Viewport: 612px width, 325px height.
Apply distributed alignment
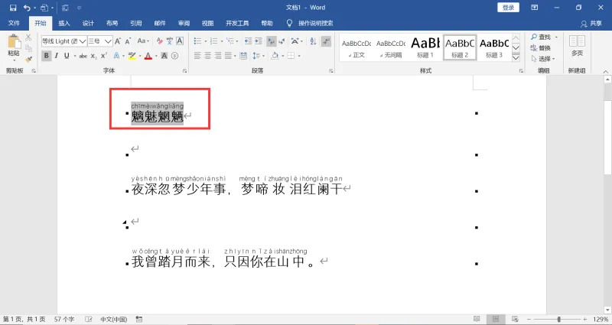coord(243,56)
